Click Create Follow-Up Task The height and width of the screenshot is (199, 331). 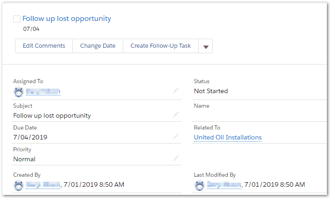[160, 46]
